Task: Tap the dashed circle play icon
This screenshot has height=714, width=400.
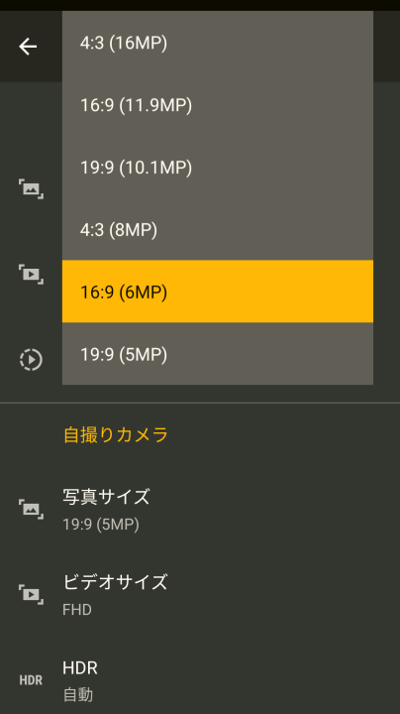Action: (x=31, y=359)
